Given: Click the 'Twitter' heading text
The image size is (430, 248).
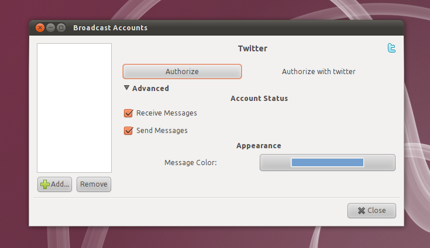Looking at the screenshot, I should [253, 48].
